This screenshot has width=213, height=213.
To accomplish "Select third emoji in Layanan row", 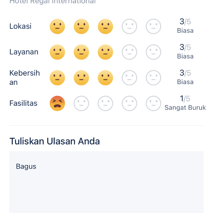I will tap(105, 52).
